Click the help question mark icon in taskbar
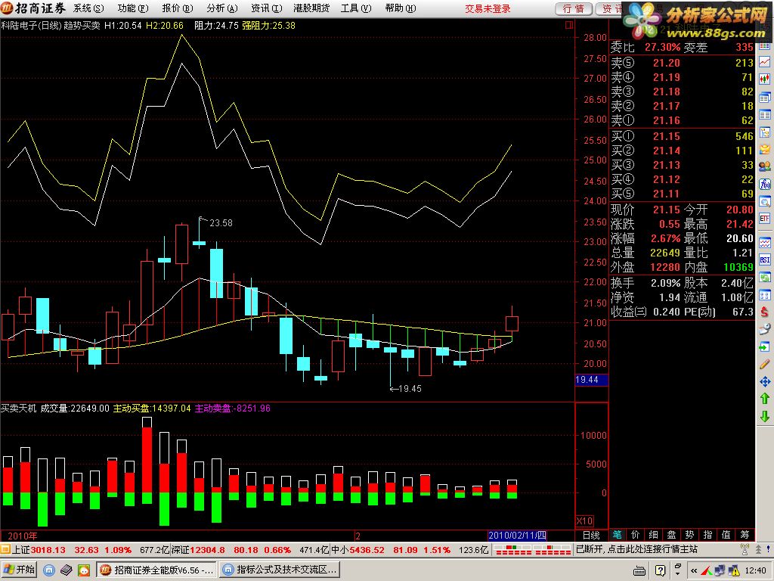774x581 pixels. 660,570
